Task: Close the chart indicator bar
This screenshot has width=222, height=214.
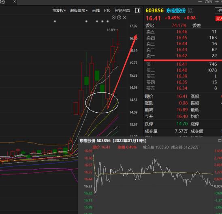Action: point(125,17)
